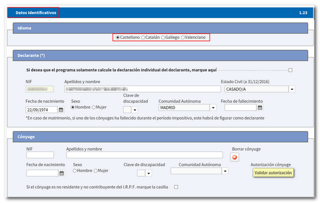Open declarante Clave de discapacidad dropdown
The width and height of the screenshot is (320, 203).
[x=134, y=110]
